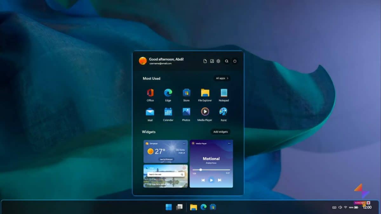Open the Media Player widget options menu
The image size is (381, 214).
point(229,143)
